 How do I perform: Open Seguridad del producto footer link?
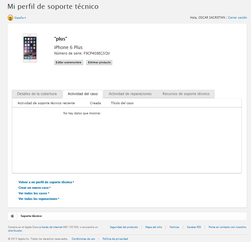[124, 227]
